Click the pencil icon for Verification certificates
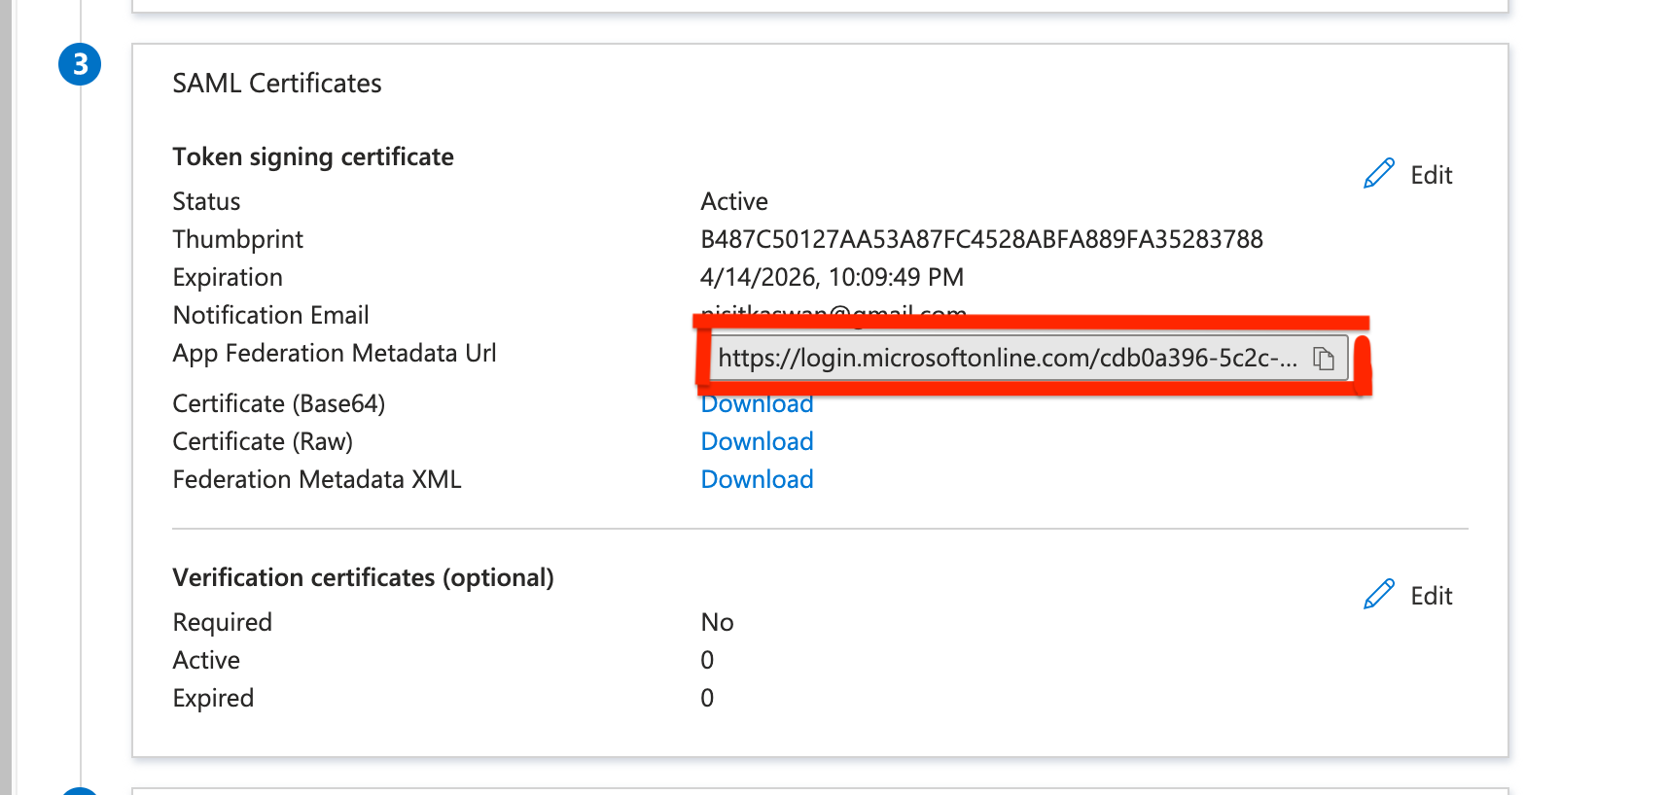 (x=1378, y=595)
